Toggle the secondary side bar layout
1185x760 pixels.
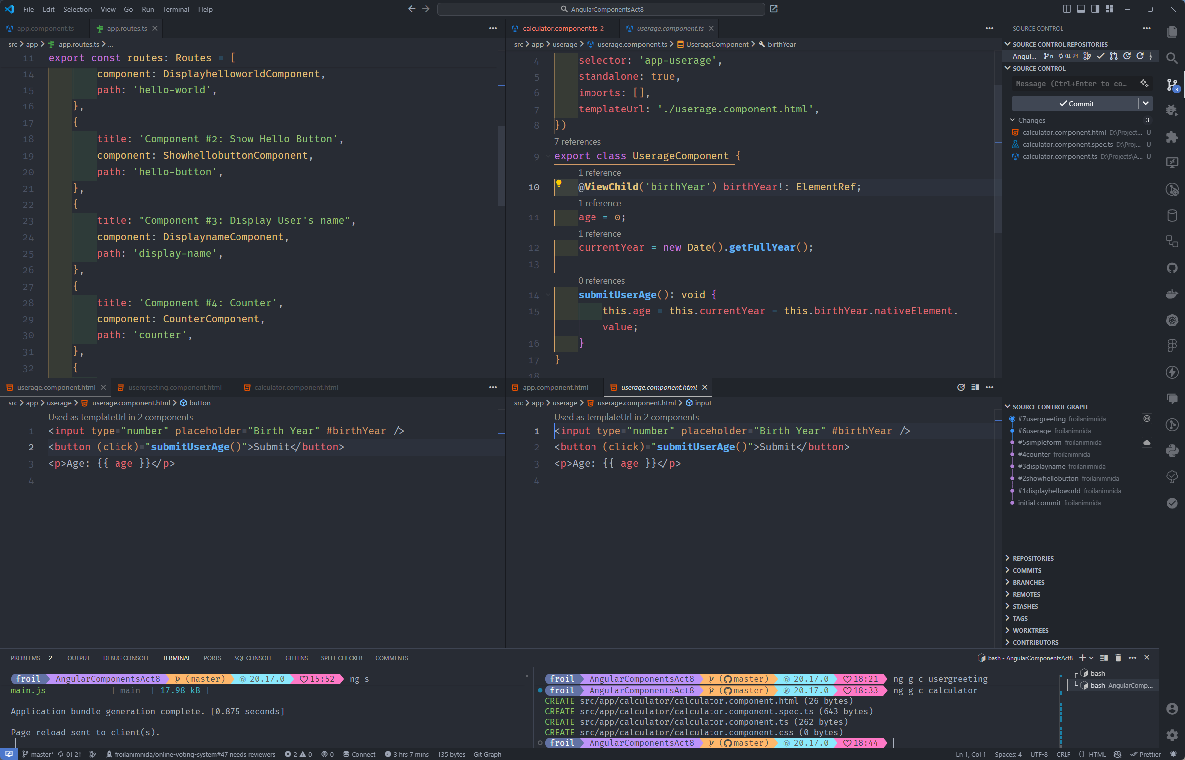(1095, 9)
